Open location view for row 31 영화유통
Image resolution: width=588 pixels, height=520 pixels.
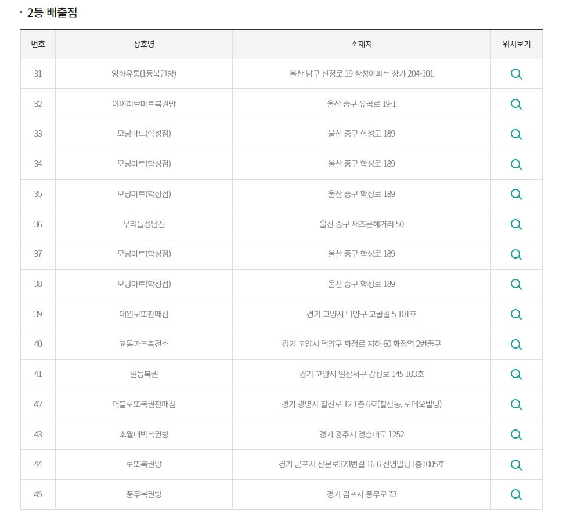(x=516, y=74)
